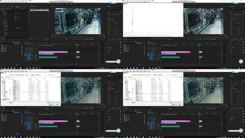Click the timeline zoom scrollbar in the Effect Controls frame

pos(71,64)
